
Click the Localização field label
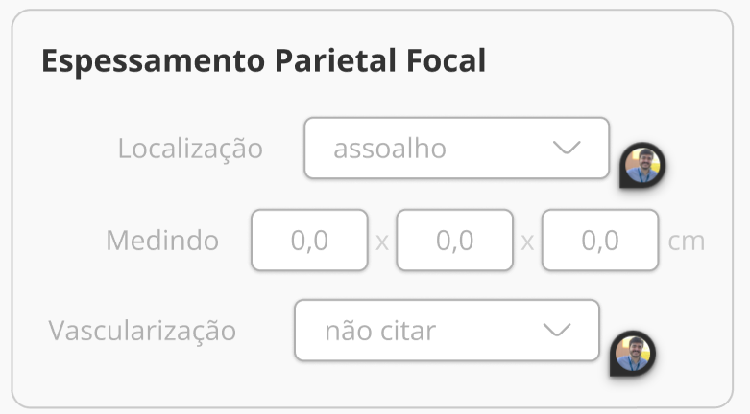point(190,149)
